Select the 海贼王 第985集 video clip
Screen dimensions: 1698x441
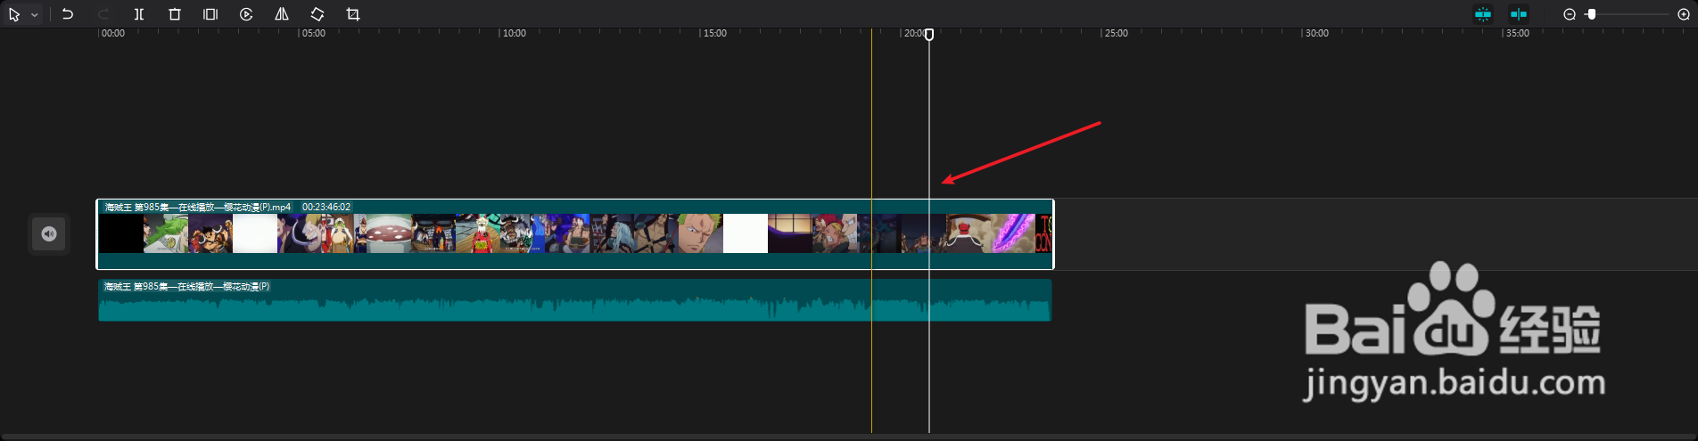[x=575, y=234]
